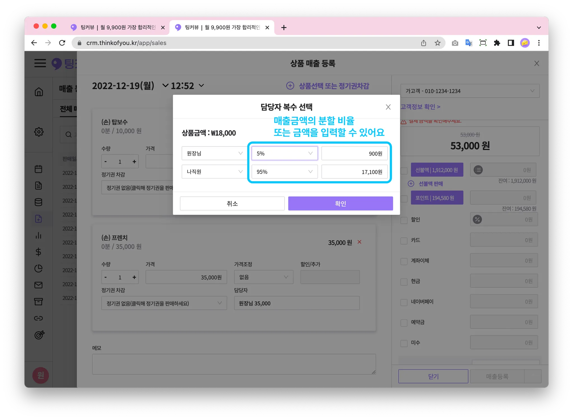Open the settings gear in sidebar
The image size is (573, 420).
coord(39,132)
